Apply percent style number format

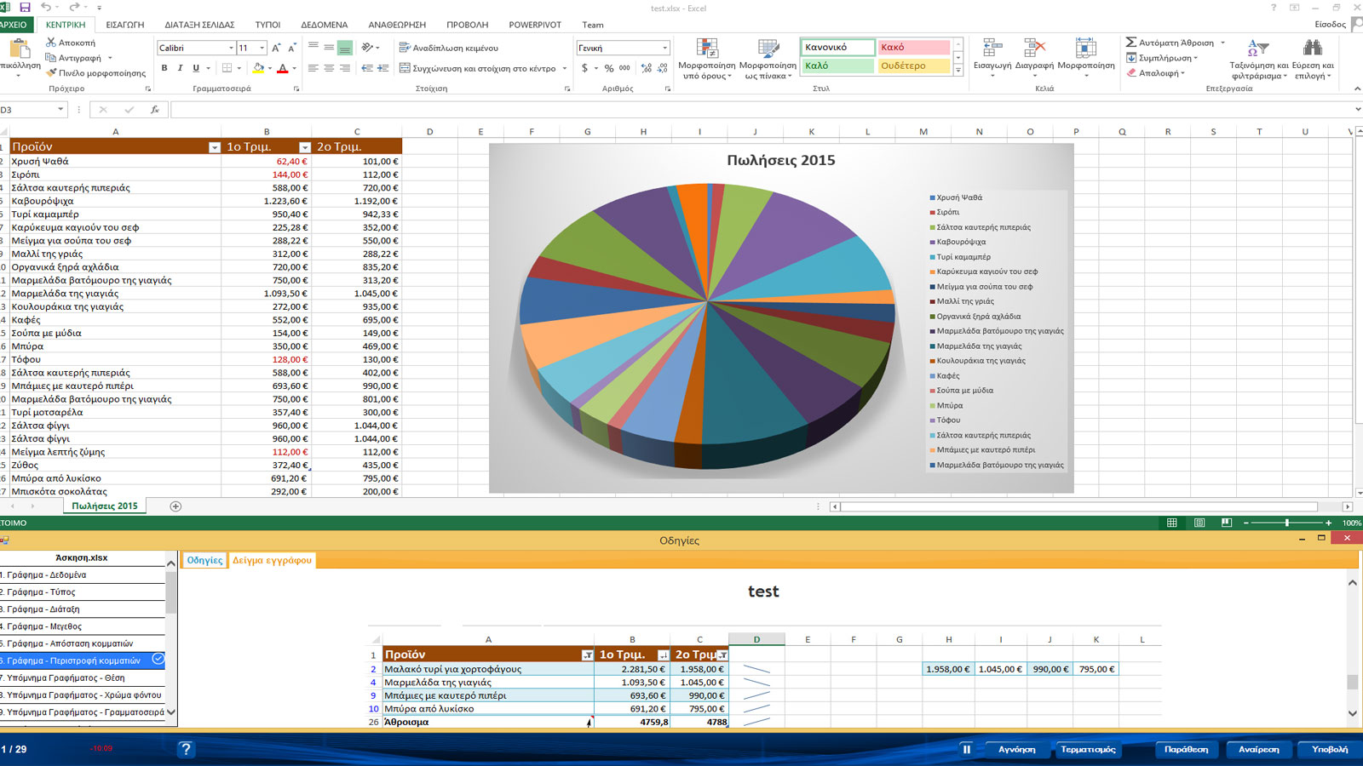click(609, 68)
